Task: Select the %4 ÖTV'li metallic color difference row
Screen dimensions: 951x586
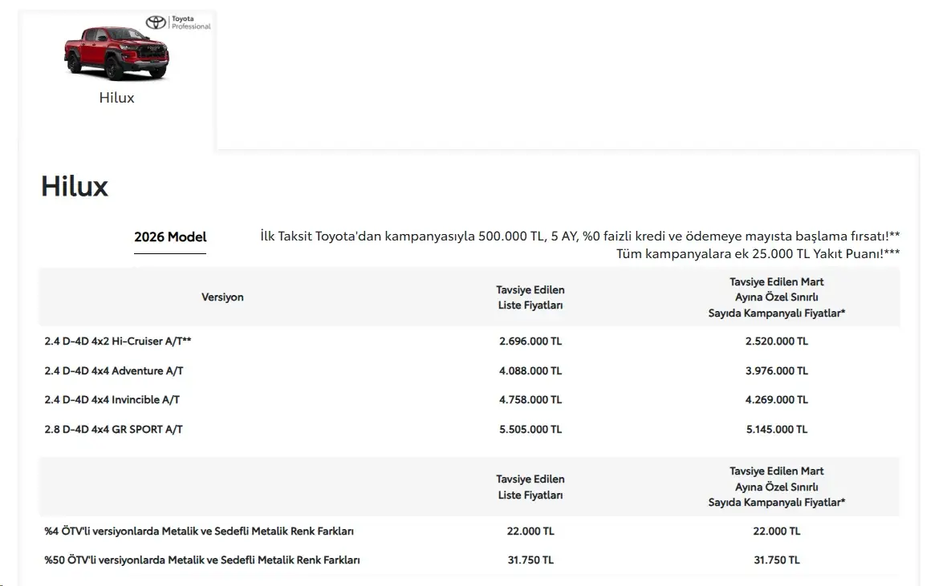Action: 469,531
